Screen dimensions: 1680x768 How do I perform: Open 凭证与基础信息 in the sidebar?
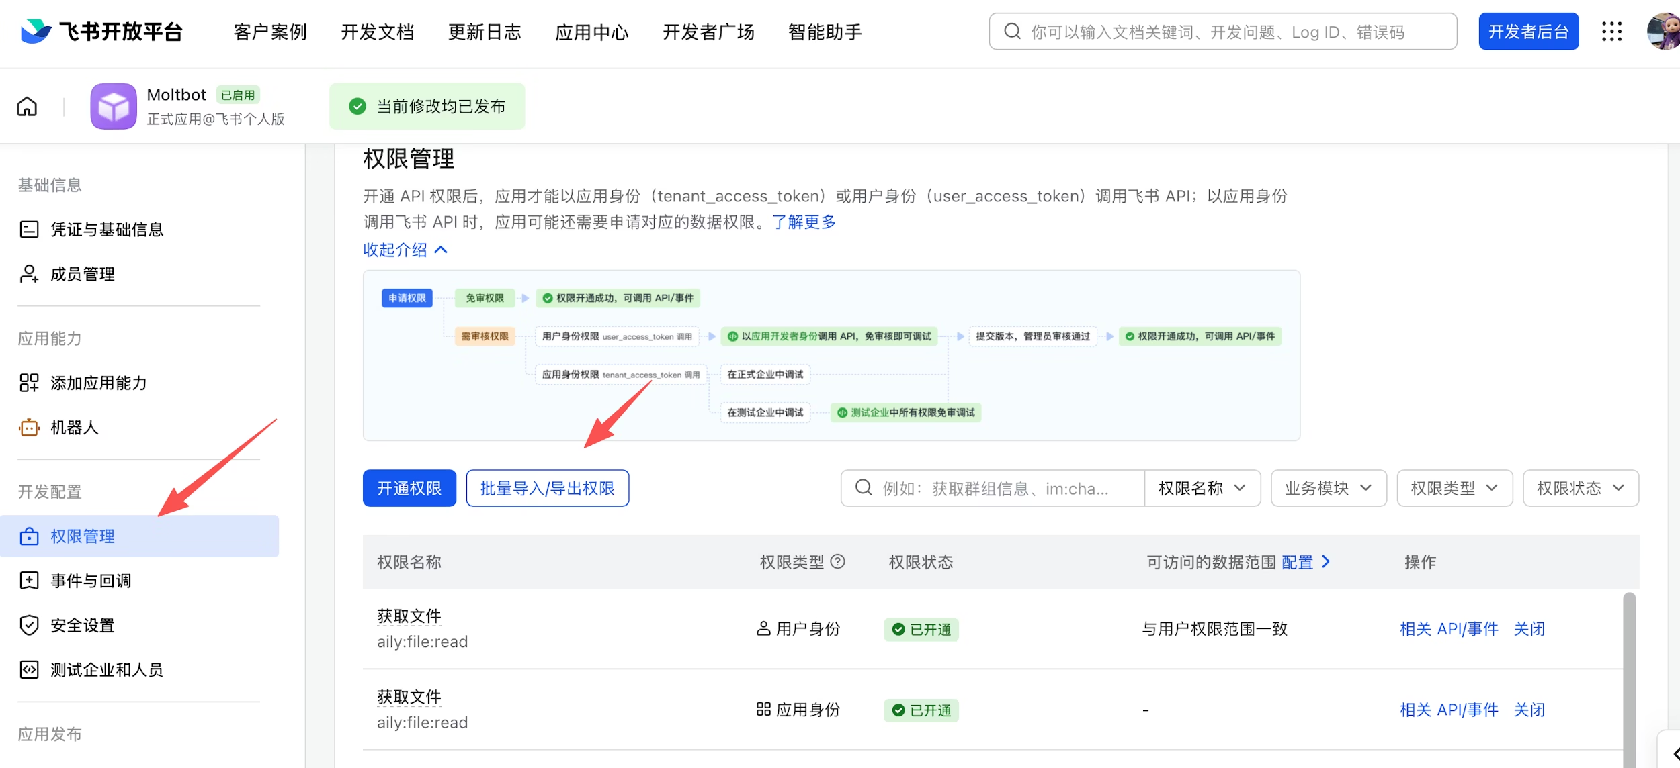[106, 229]
